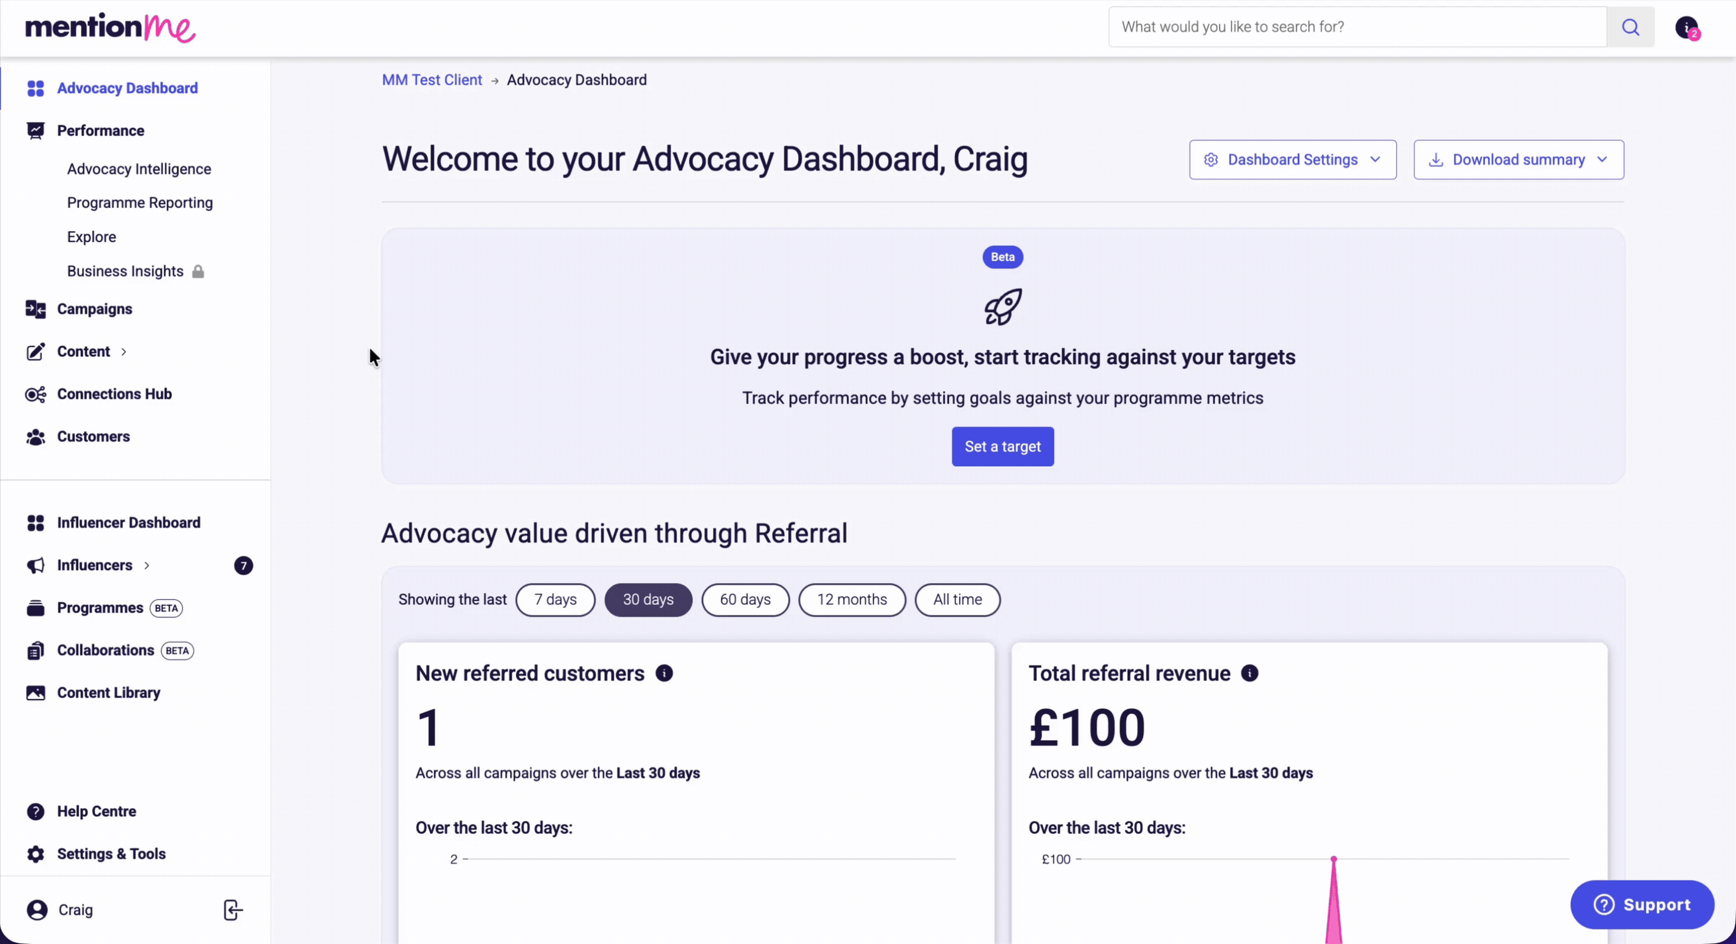Open Connections Hub from the sidebar
This screenshot has height=944, width=1736.
[114, 394]
